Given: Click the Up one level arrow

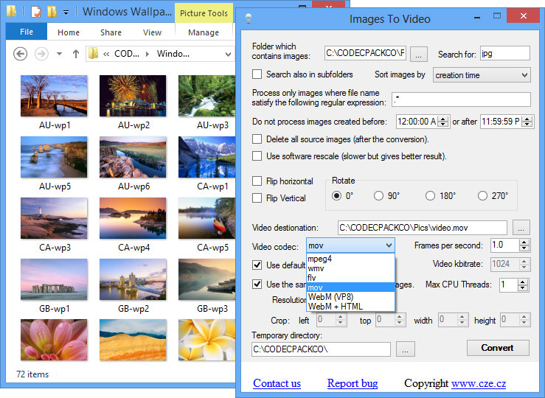Looking at the screenshot, I should [x=75, y=54].
